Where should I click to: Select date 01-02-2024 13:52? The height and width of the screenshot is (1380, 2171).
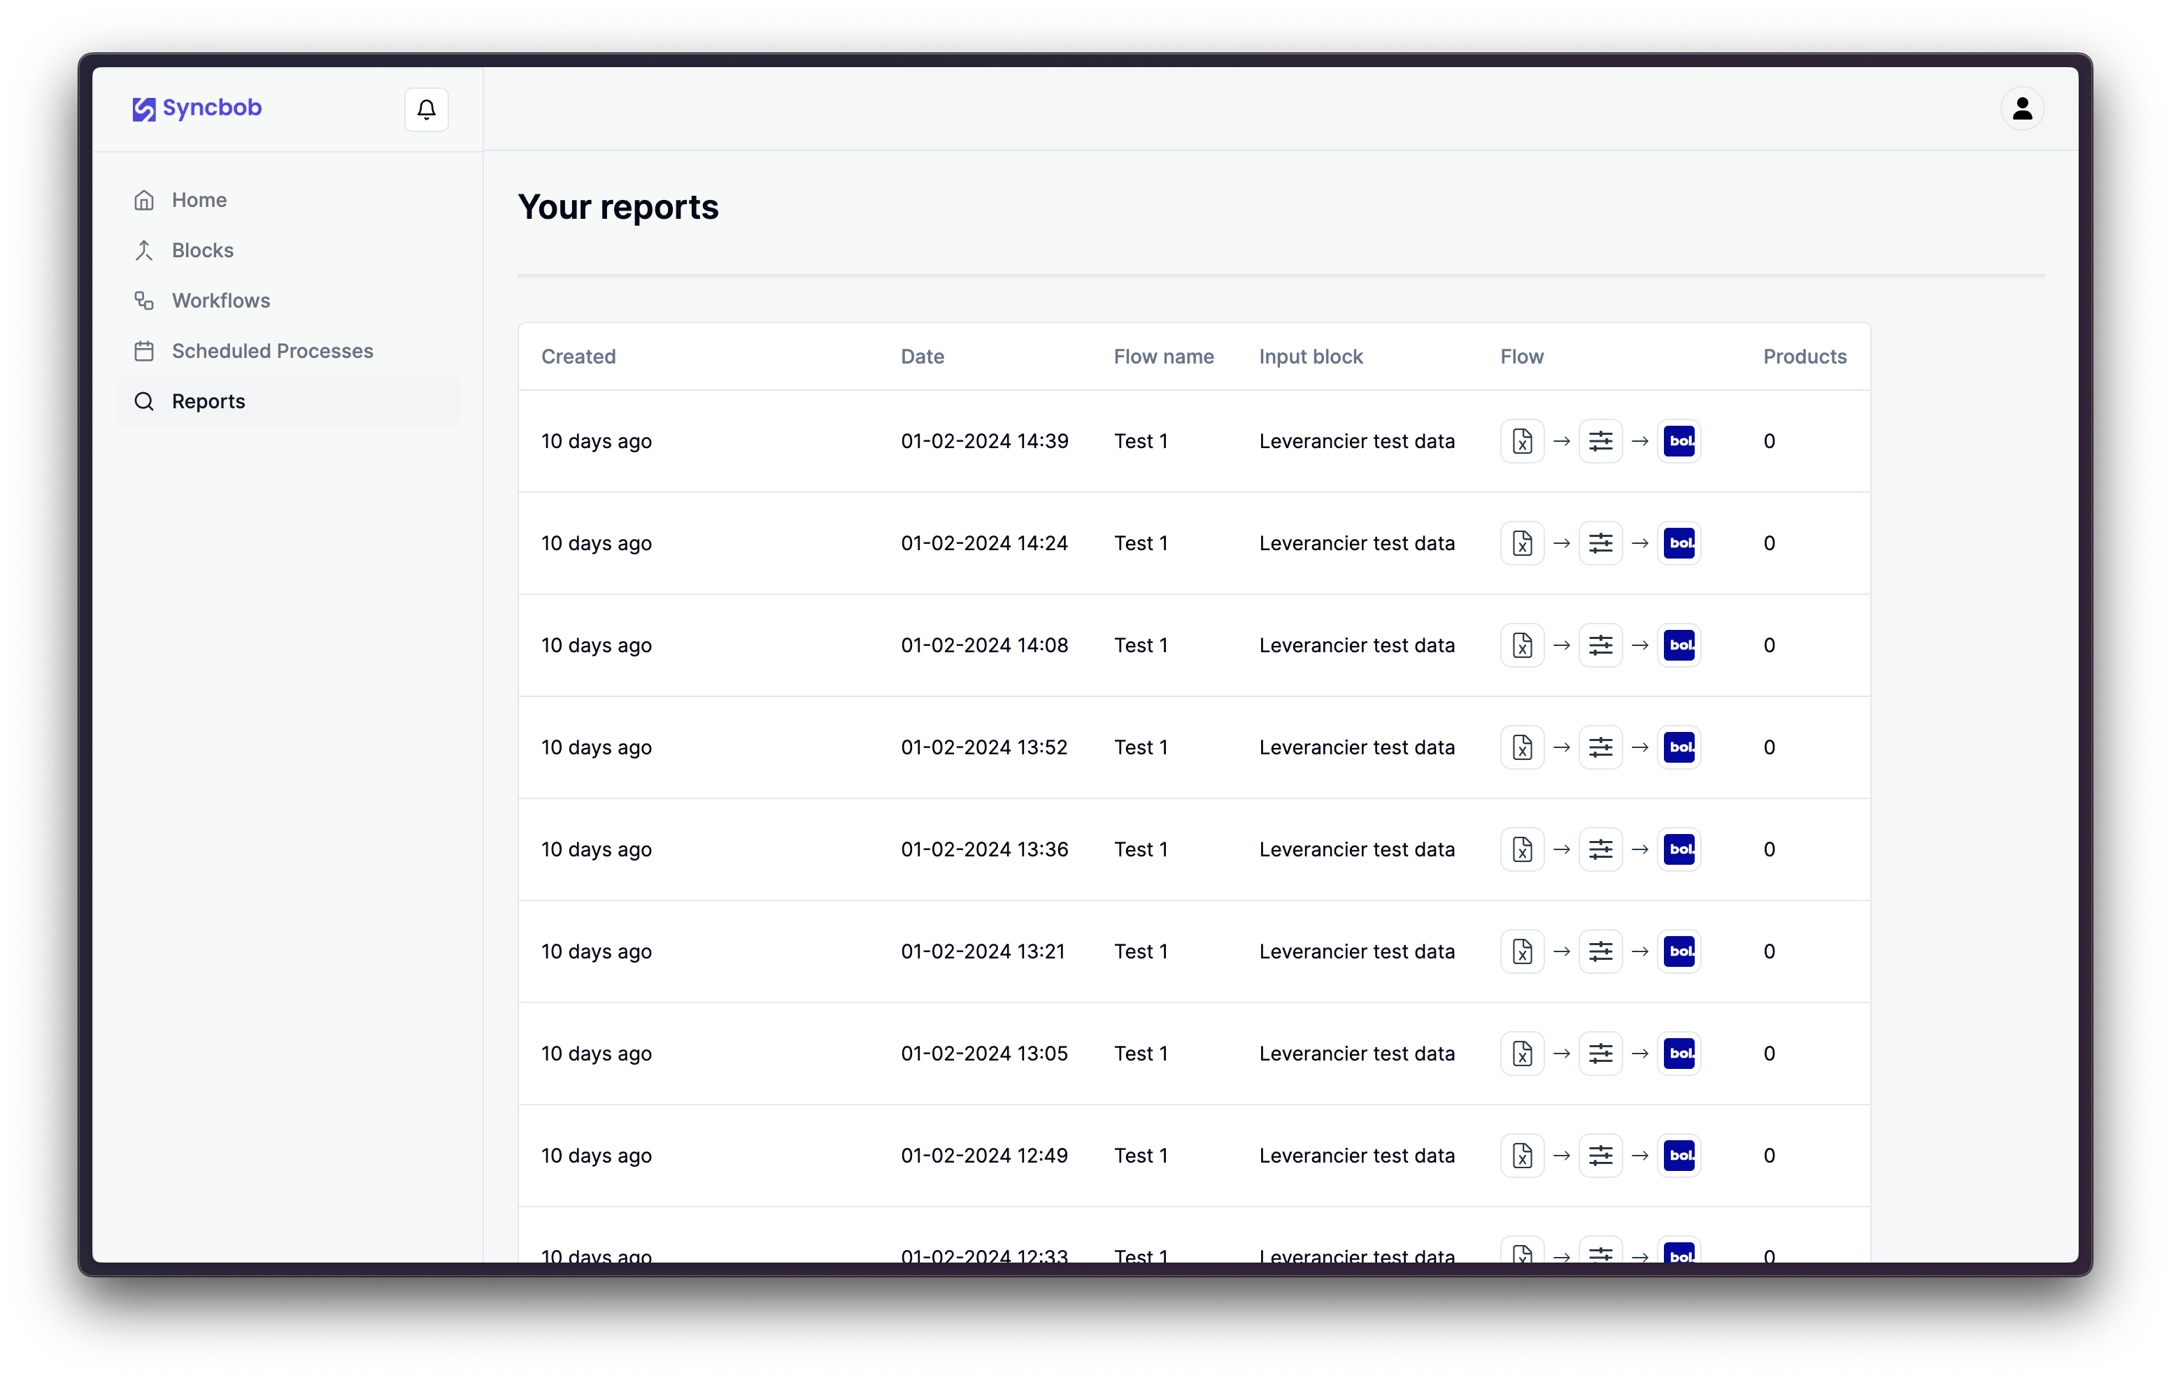[985, 747]
